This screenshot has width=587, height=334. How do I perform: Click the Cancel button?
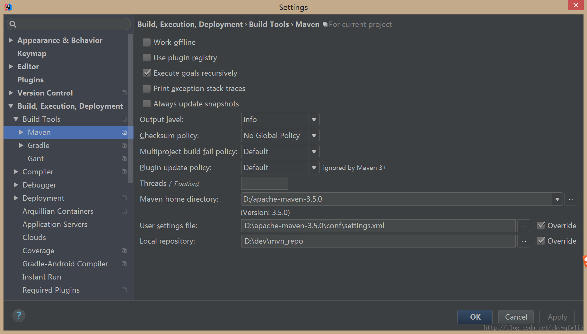coord(516,317)
